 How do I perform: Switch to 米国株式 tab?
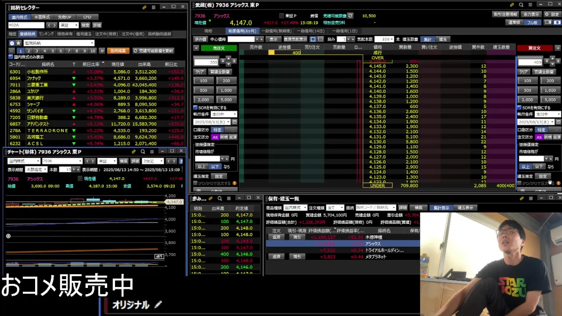click(42, 17)
